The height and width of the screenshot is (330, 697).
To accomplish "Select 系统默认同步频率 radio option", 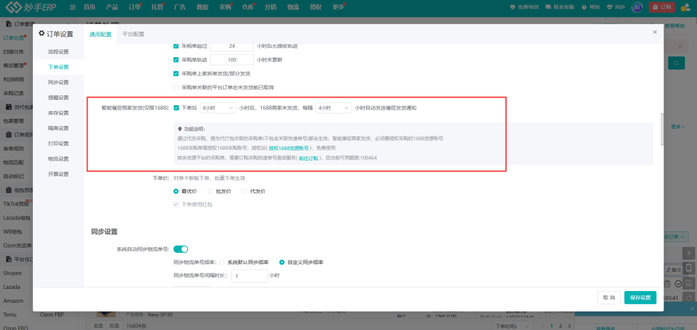I will [x=221, y=262].
